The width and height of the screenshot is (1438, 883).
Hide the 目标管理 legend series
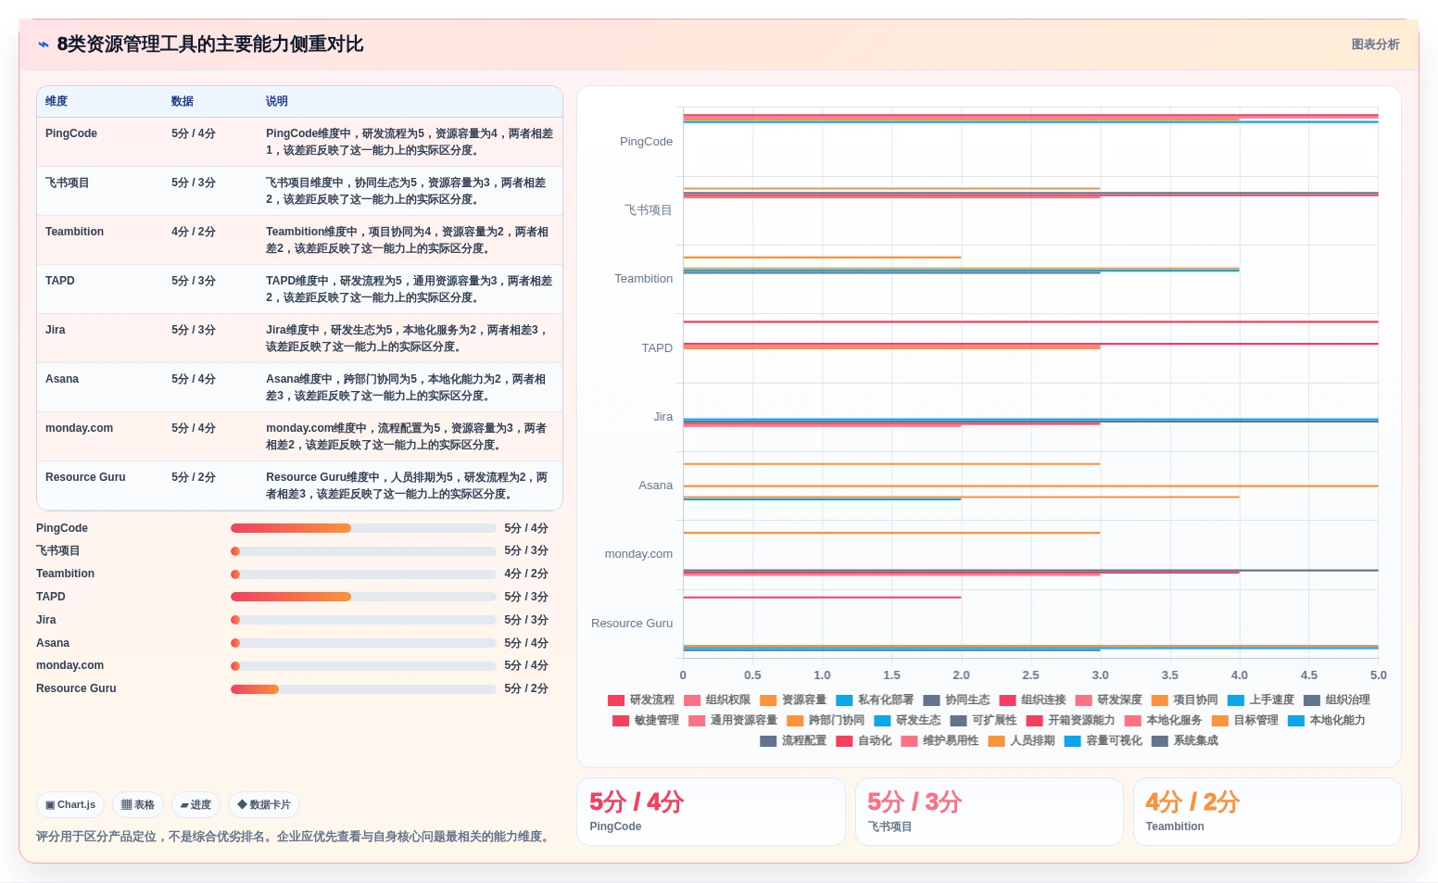point(1244,720)
